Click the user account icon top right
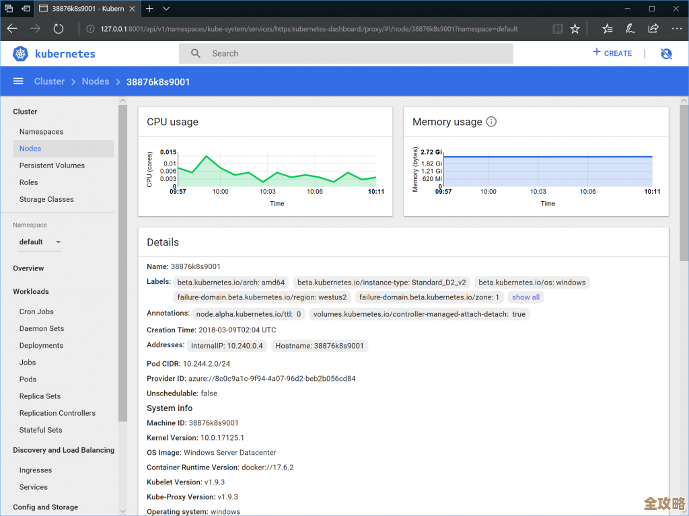Screen dimensions: 689x516 pos(666,54)
